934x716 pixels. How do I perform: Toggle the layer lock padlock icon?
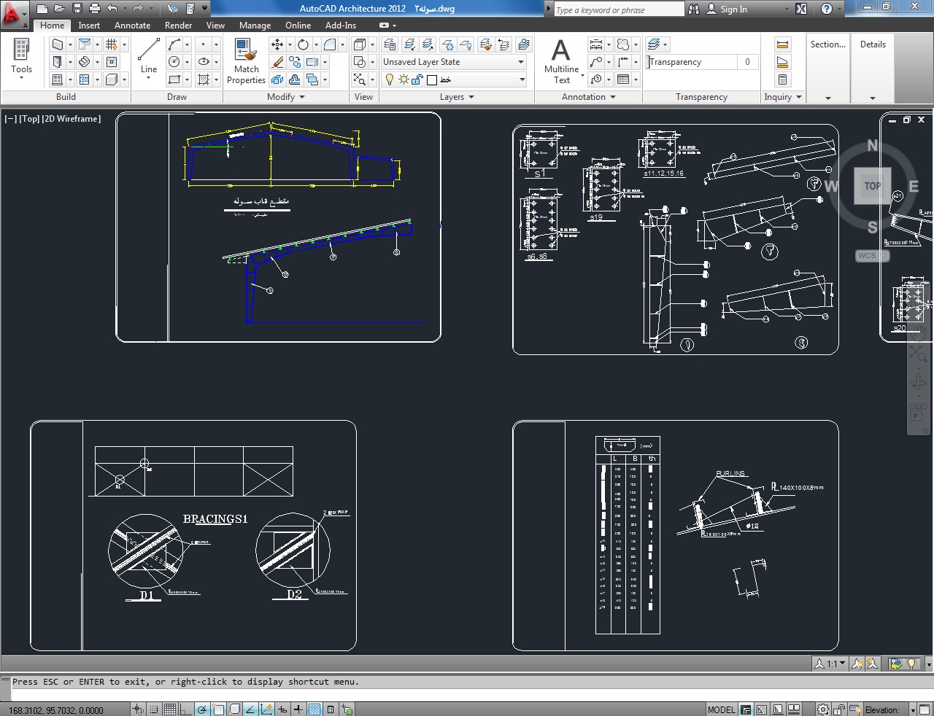coord(417,79)
